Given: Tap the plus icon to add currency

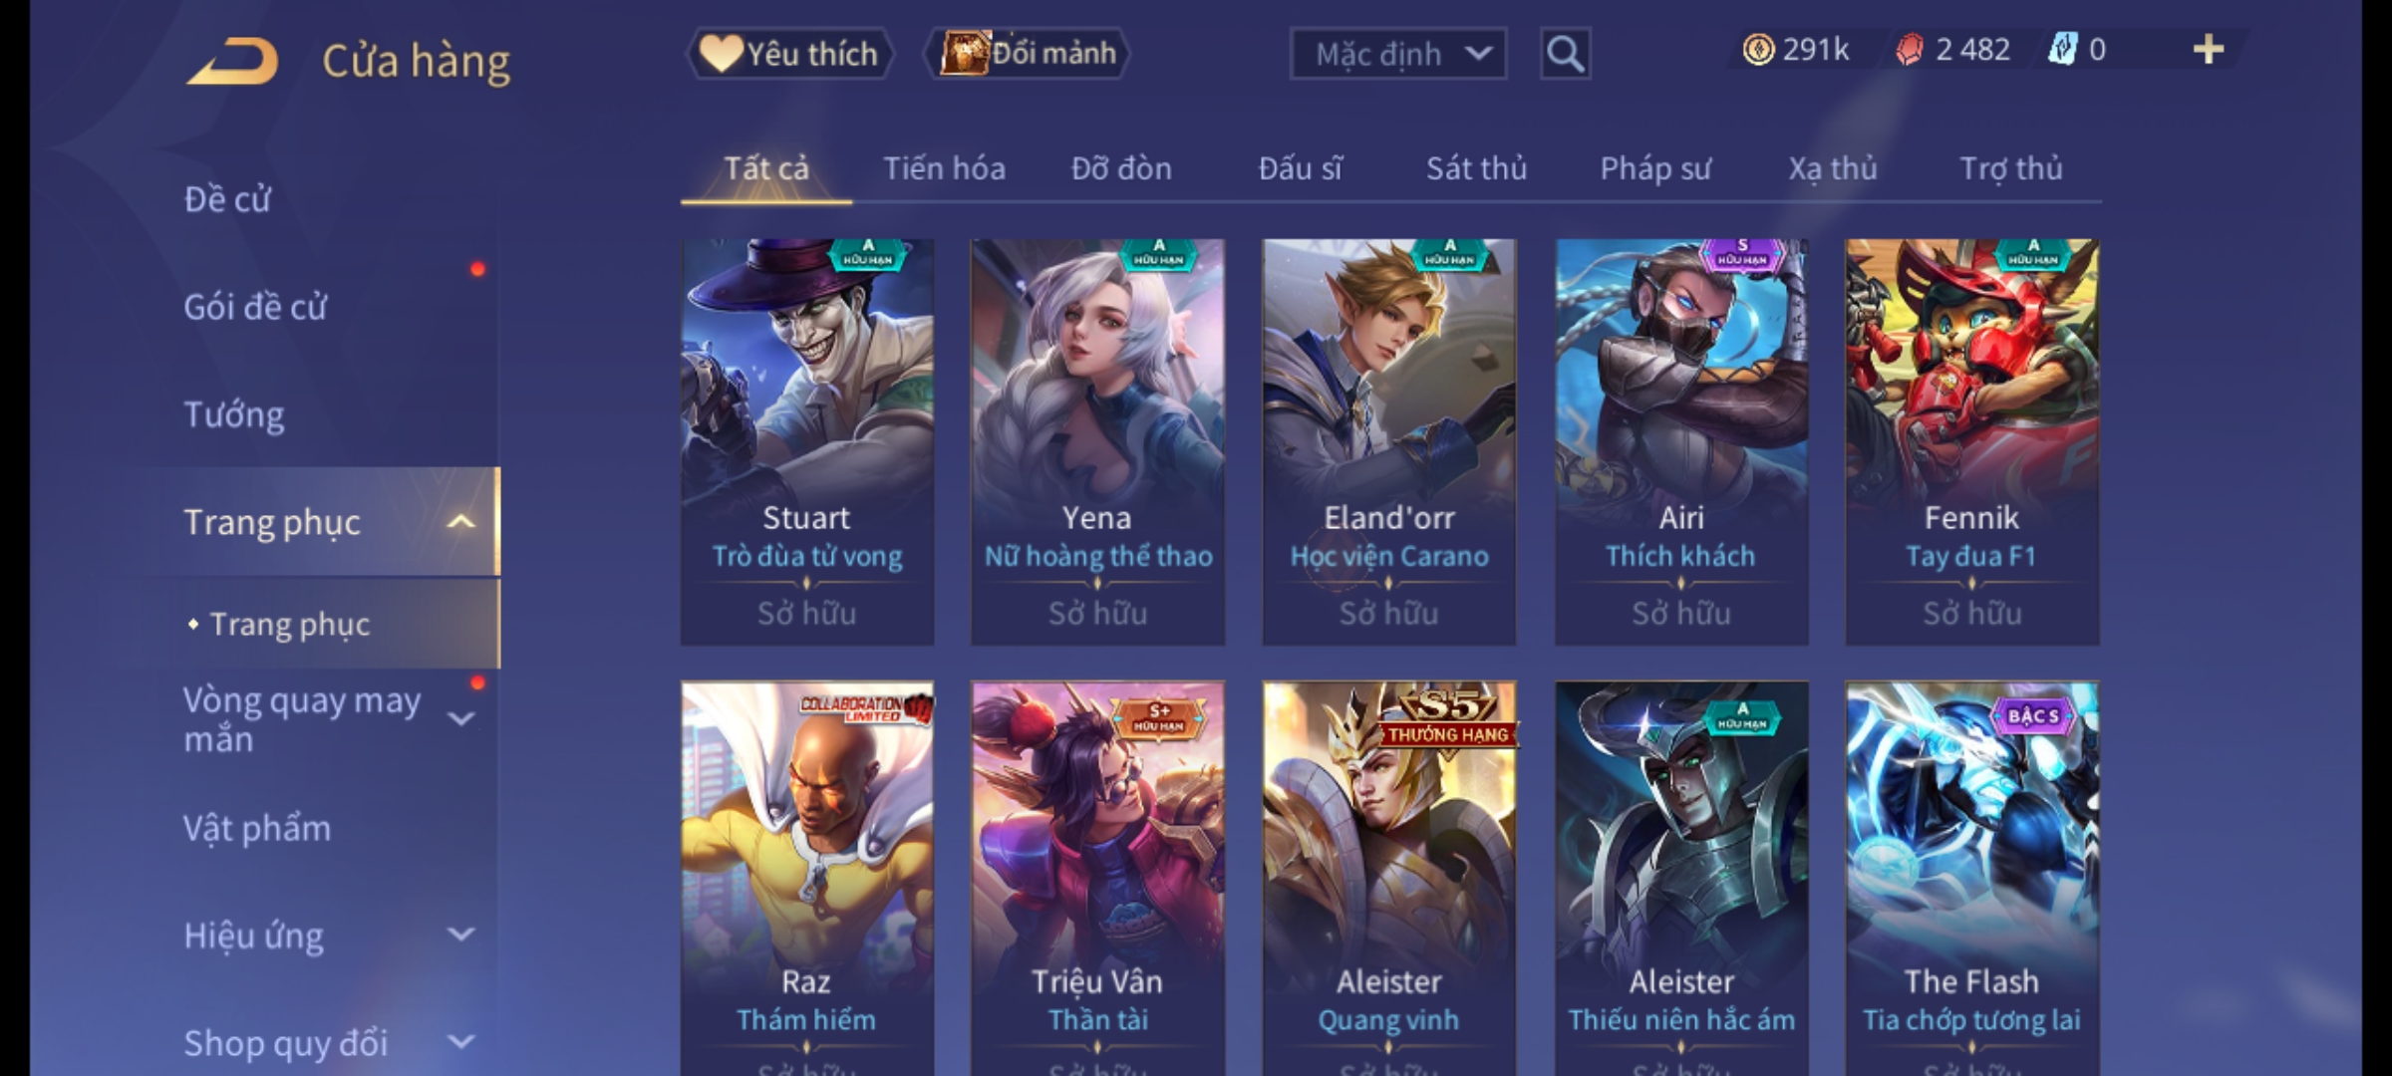Looking at the screenshot, I should pyautogui.click(x=2209, y=49).
